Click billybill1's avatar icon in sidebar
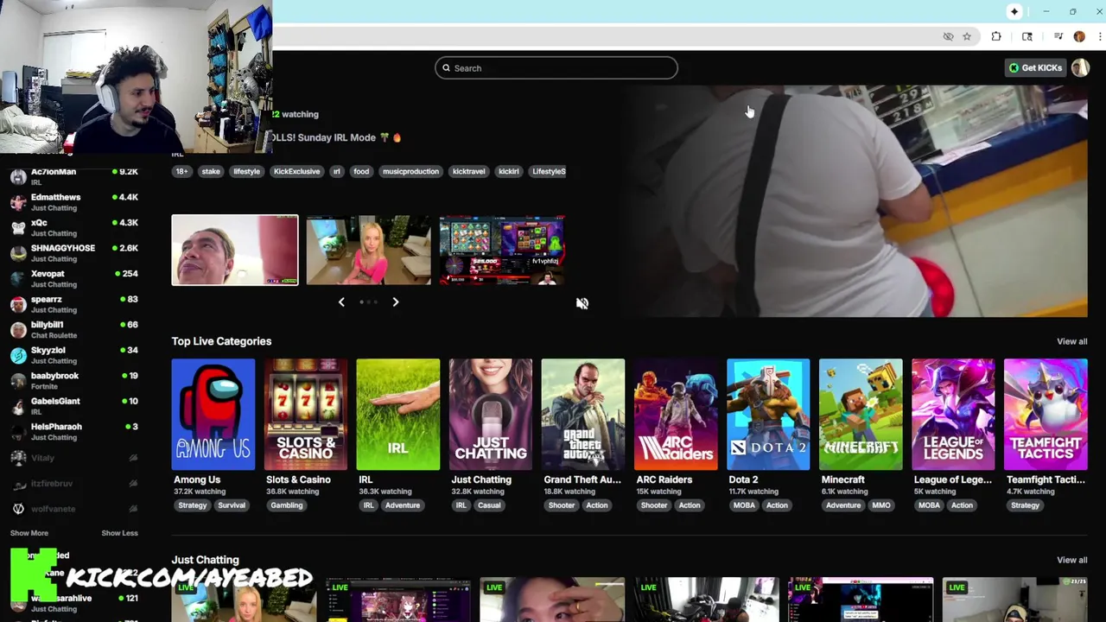Image resolution: width=1106 pixels, height=622 pixels. click(x=18, y=330)
